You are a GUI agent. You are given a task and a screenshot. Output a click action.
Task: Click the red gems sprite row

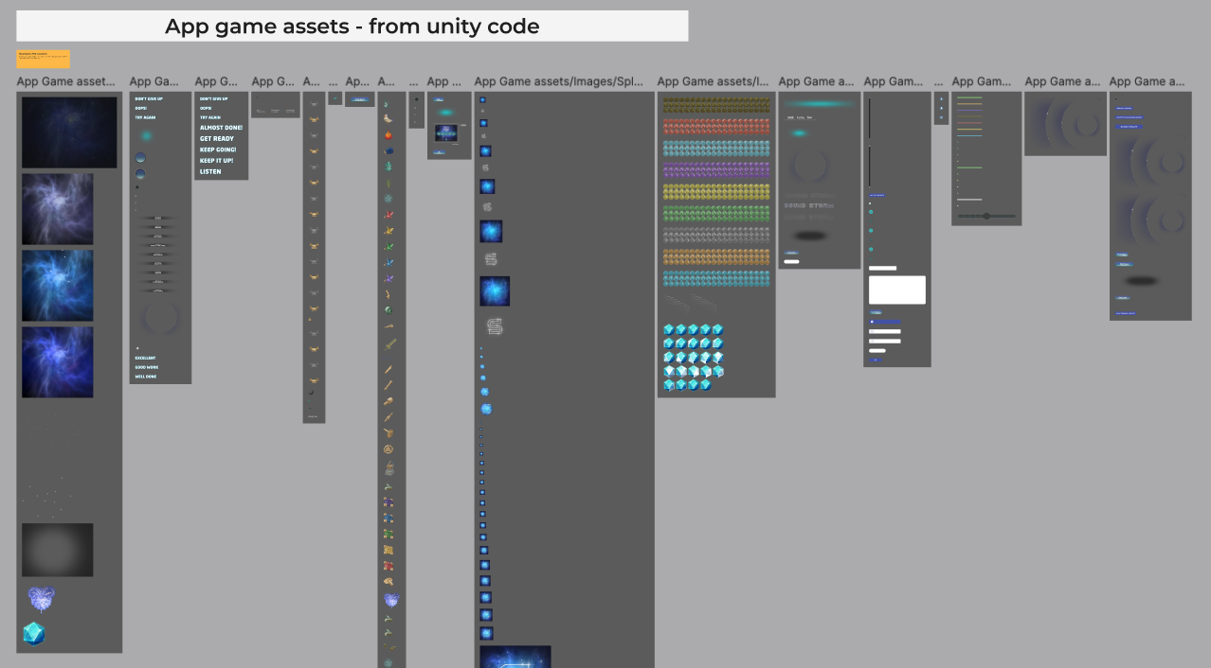pyautogui.click(x=715, y=126)
